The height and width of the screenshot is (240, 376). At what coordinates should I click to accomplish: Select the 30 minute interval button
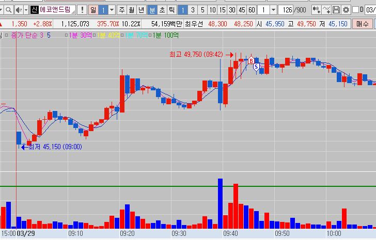click(x=232, y=10)
